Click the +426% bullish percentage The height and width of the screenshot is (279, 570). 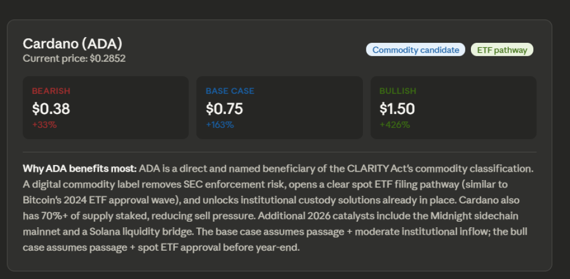(x=395, y=124)
